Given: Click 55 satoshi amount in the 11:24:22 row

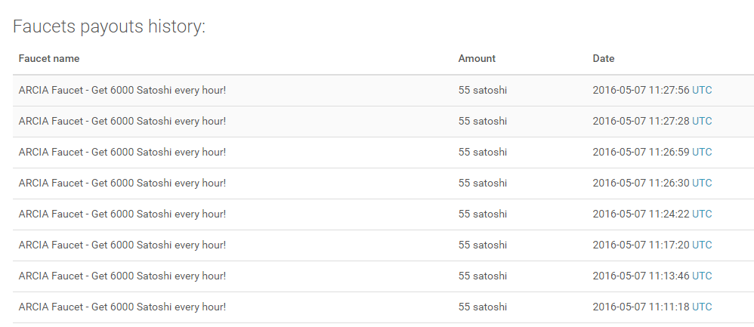Looking at the screenshot, I should pyautogui.click(x=483, y=214).
